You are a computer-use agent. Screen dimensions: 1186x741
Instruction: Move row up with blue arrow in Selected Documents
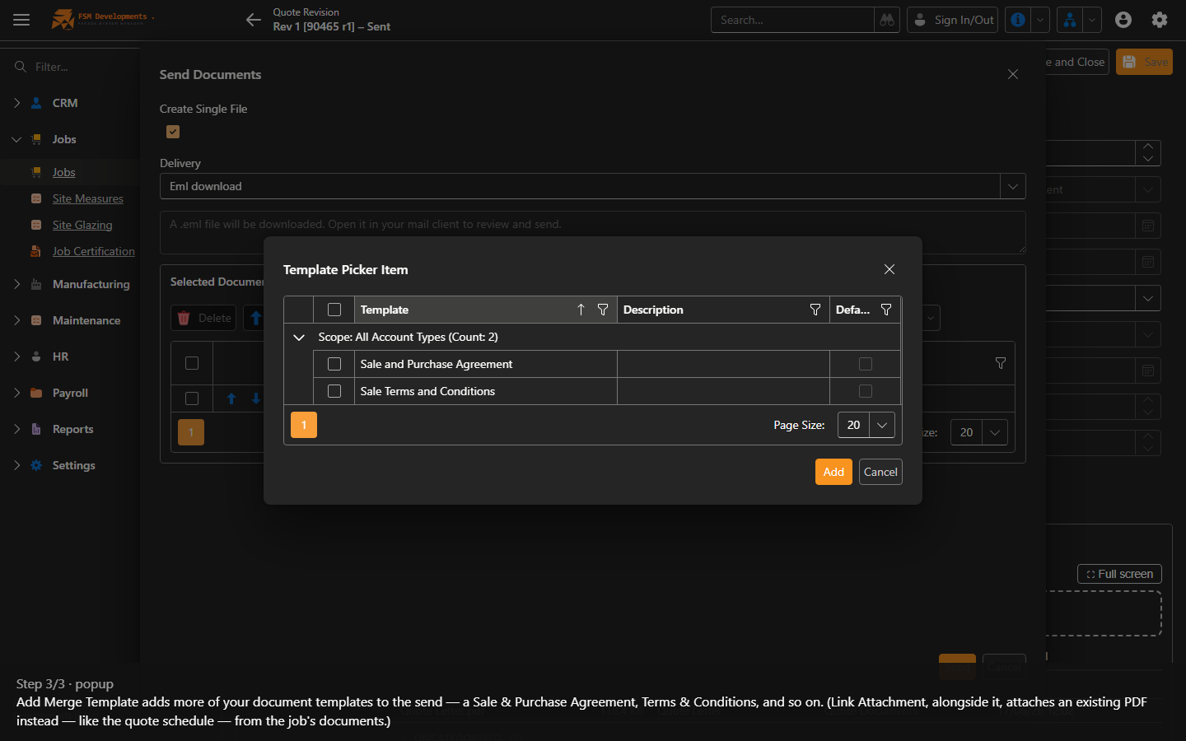click(x=231, y=398)
